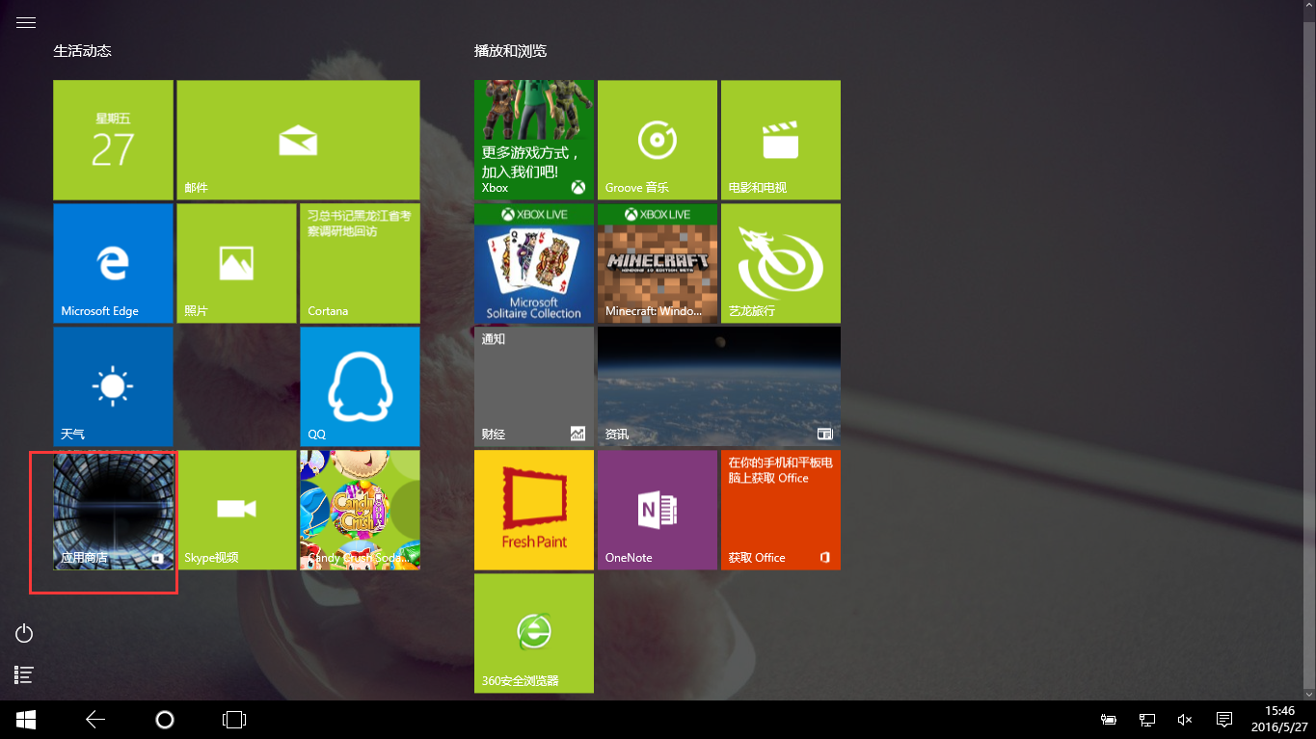Click the Windows Start button
This screenshot has width=1316, height=739.
pyautogui.click(x=26, y=720)
